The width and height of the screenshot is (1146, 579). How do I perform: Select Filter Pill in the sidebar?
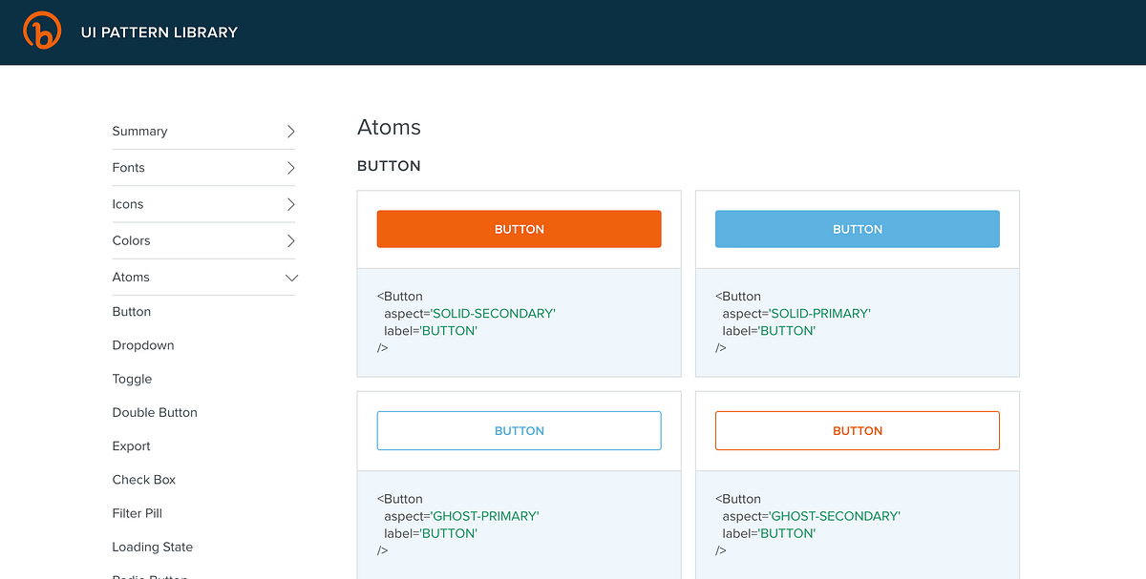[x=138, y=513]
